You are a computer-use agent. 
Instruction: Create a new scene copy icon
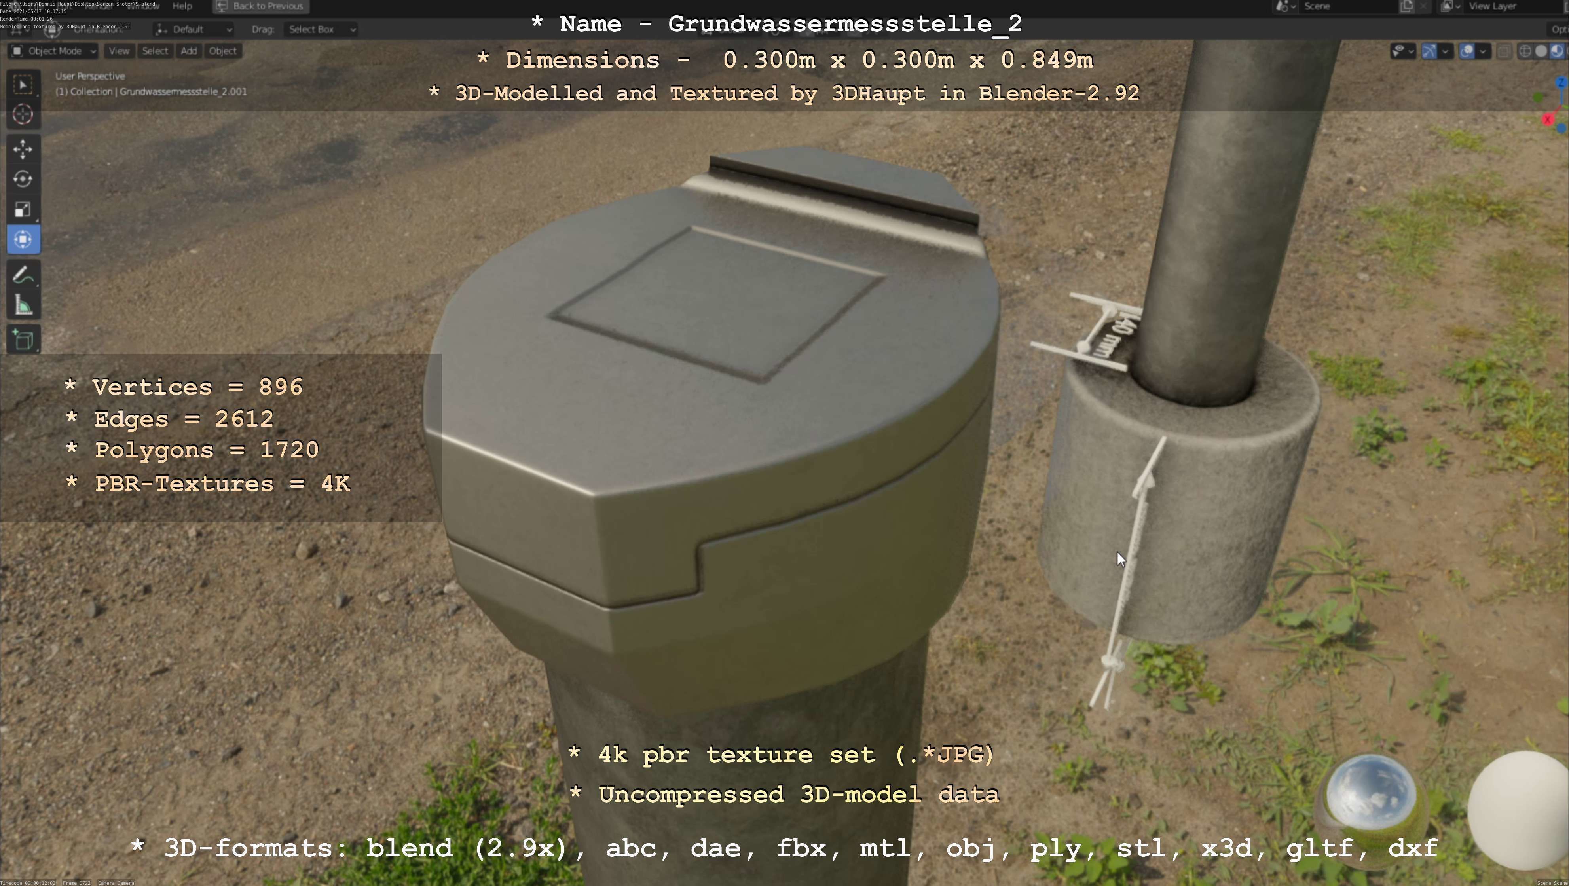click(x=1406, y=6)
